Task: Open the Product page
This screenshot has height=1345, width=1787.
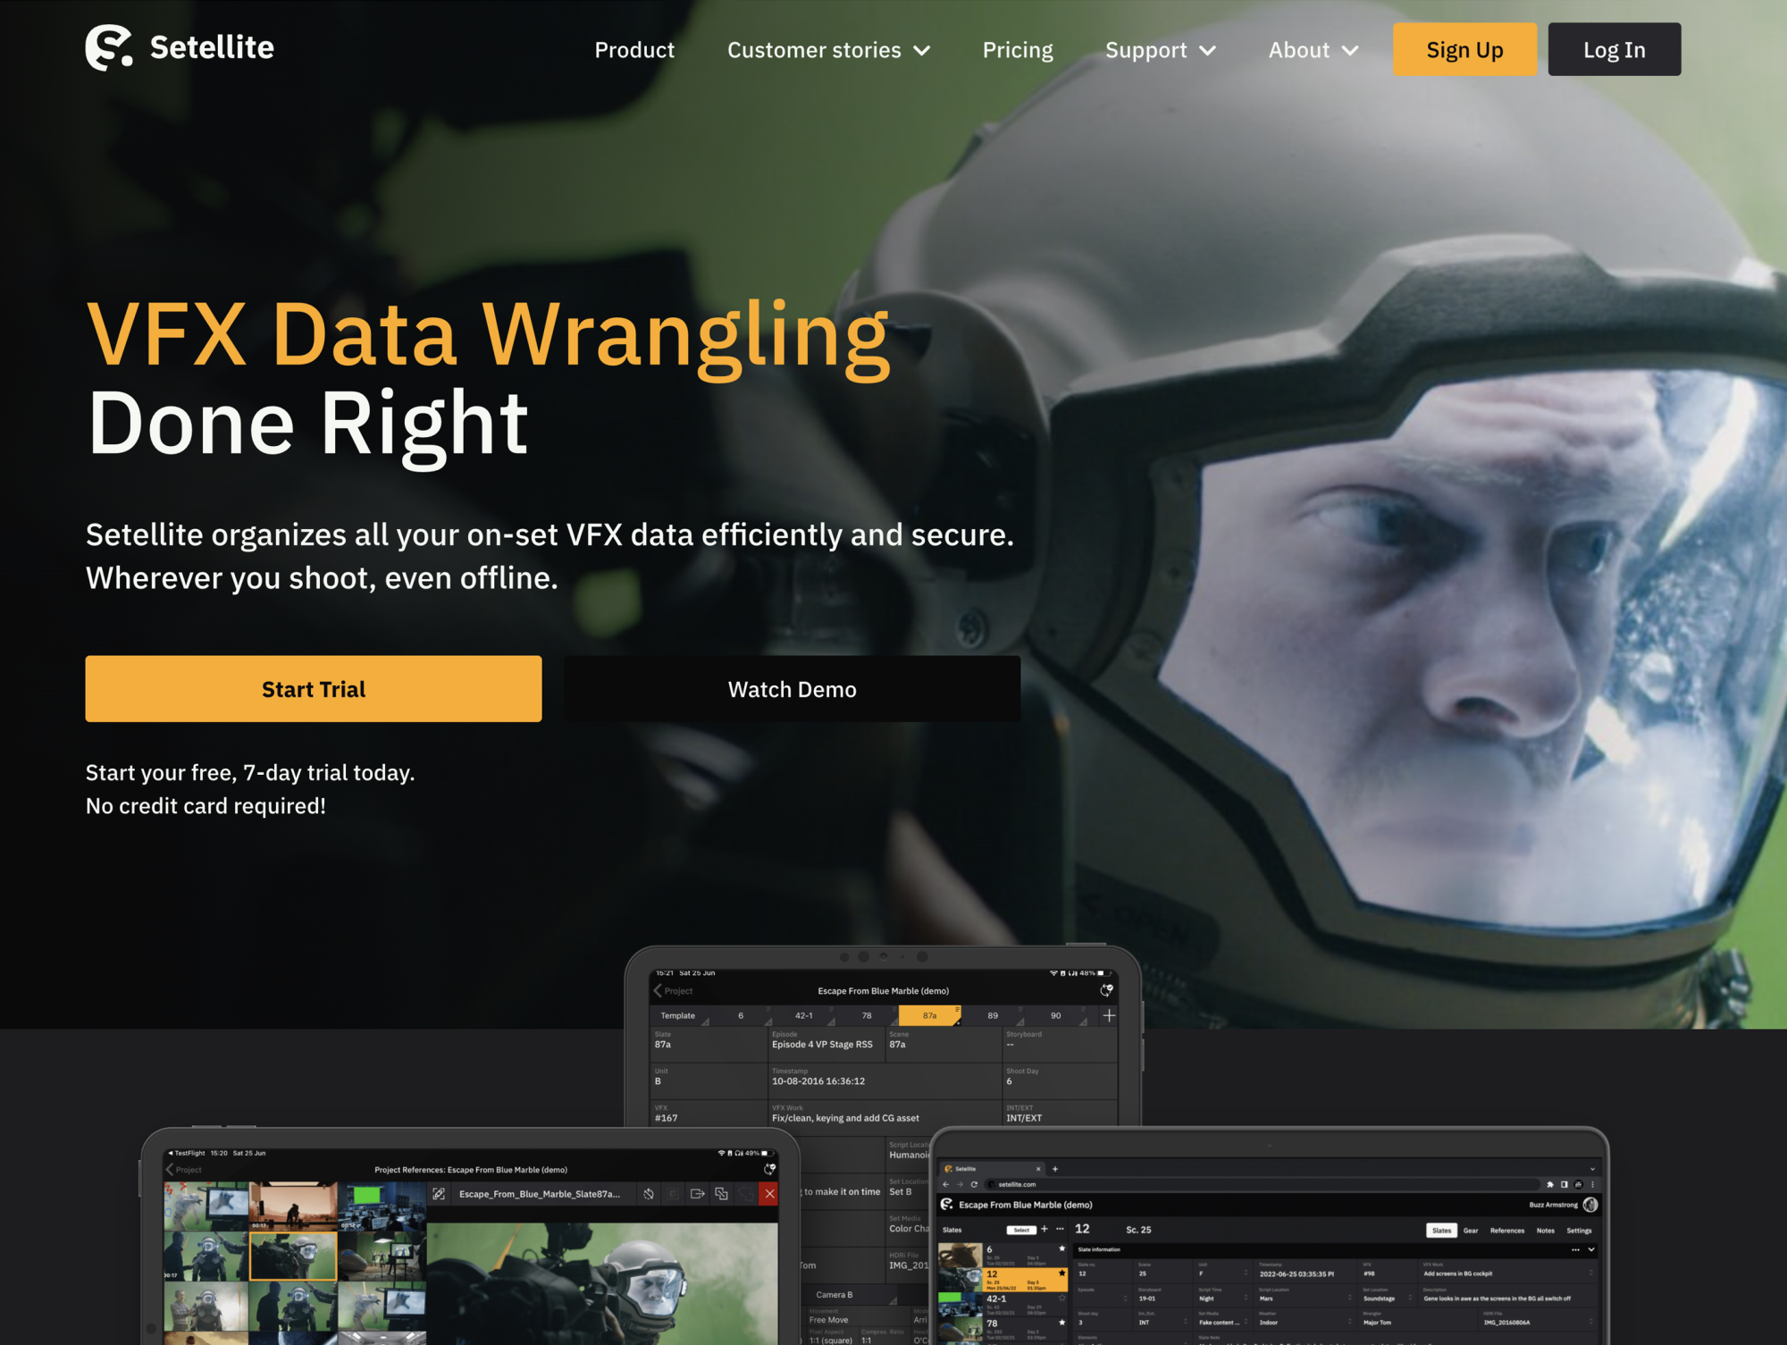Action: click(634, 50)
